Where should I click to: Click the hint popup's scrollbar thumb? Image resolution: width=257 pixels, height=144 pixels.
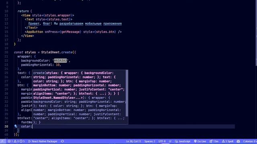[x=127, y=93]
